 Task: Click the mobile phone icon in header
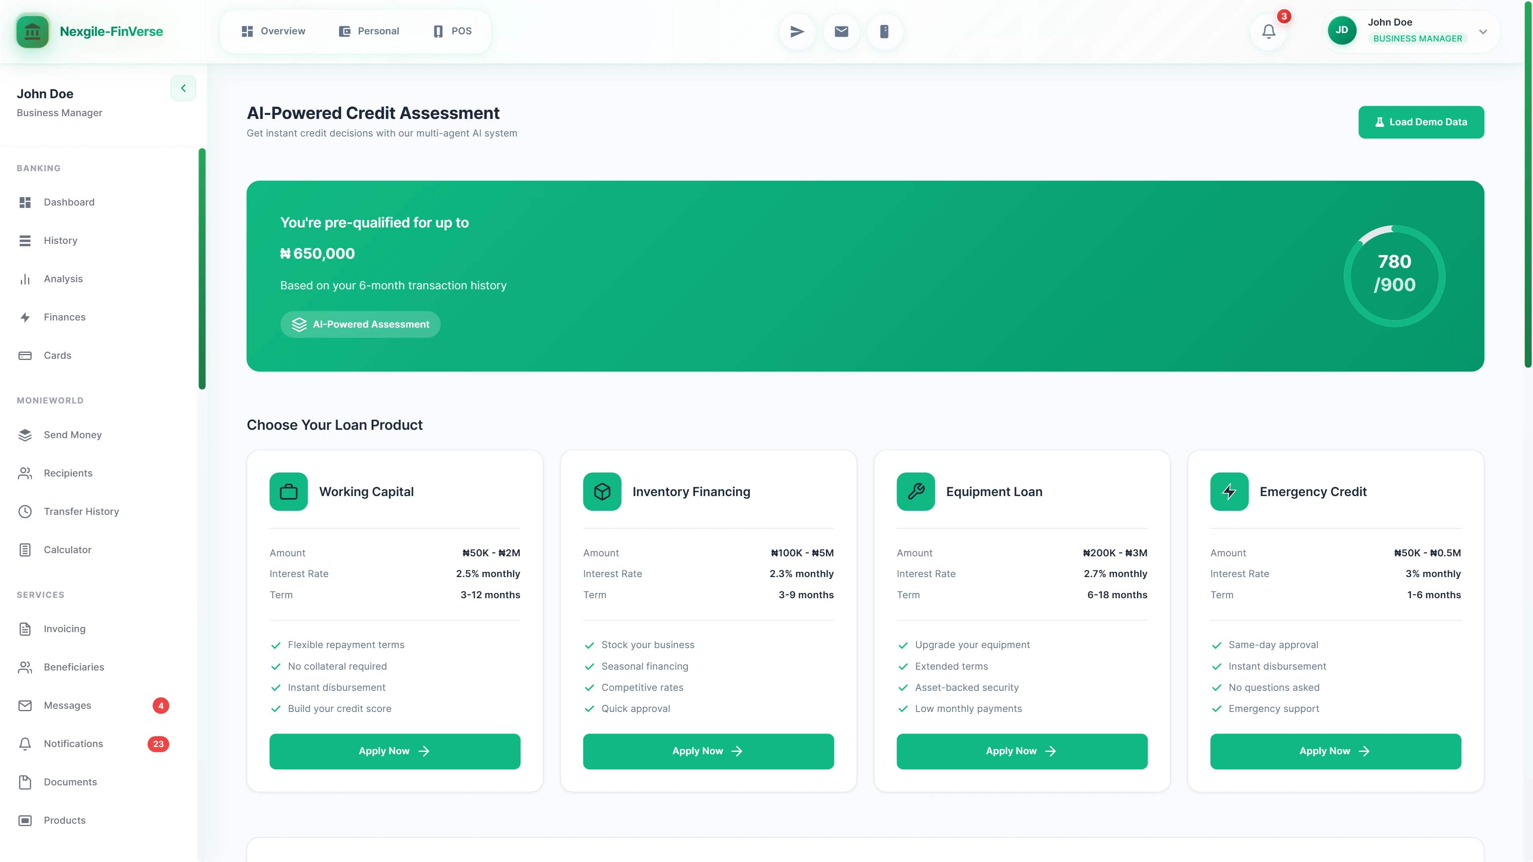tap(884, 31)
